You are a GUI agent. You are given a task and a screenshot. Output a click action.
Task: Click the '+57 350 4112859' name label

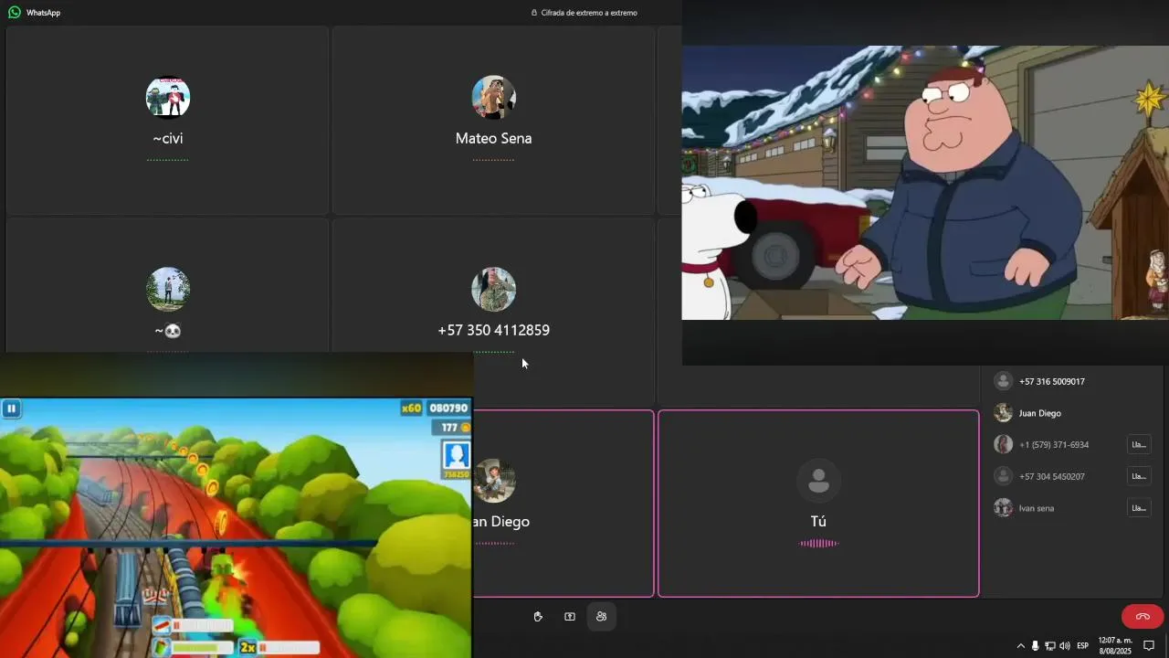tap(493, 330)
